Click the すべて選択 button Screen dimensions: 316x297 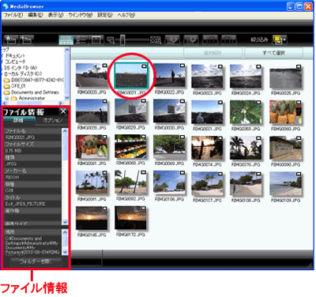click(273, 53)
